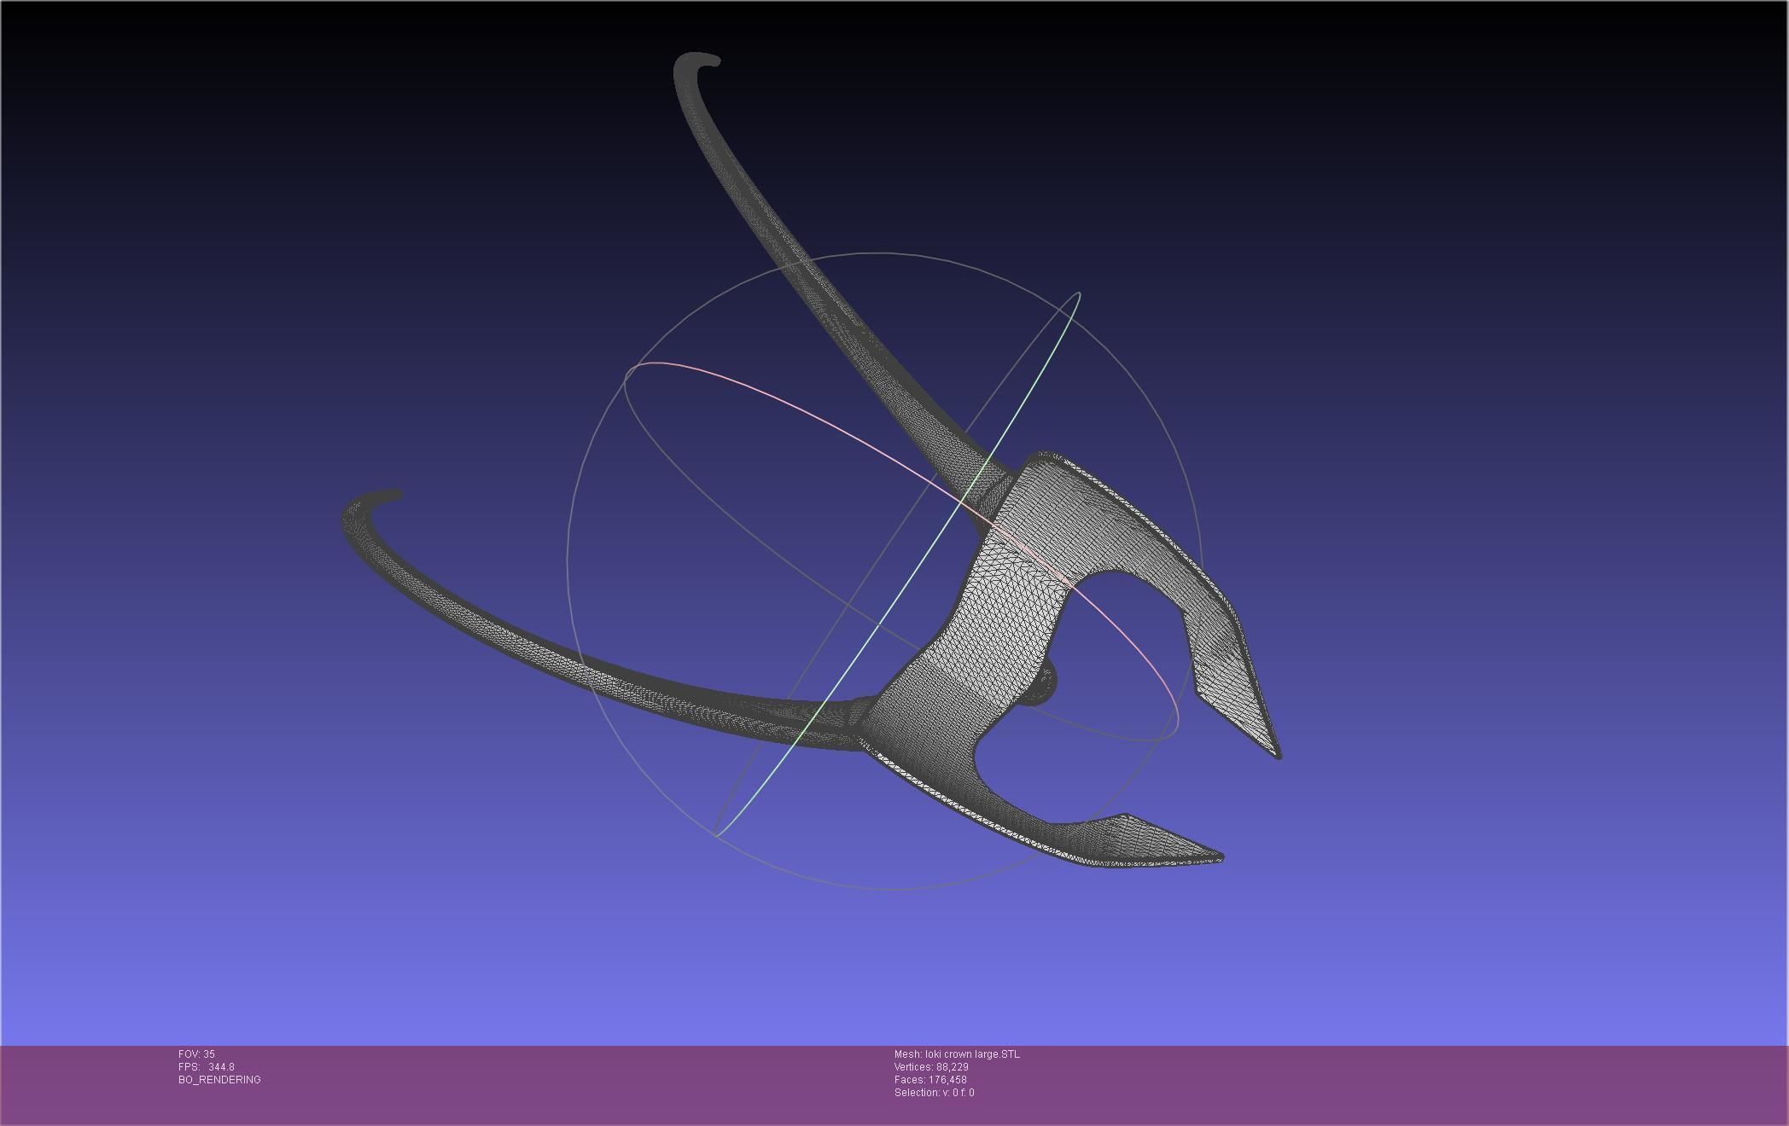
Task: Click the 'Selection: v: 0 f: 0' text
Action: [x=934, y=1093]
